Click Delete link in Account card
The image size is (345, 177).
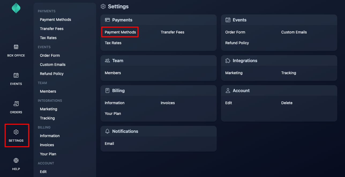tap(287, 103)
